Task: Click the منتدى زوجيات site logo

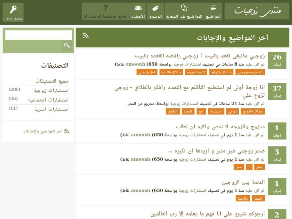Action: click(x=257, y=11)
